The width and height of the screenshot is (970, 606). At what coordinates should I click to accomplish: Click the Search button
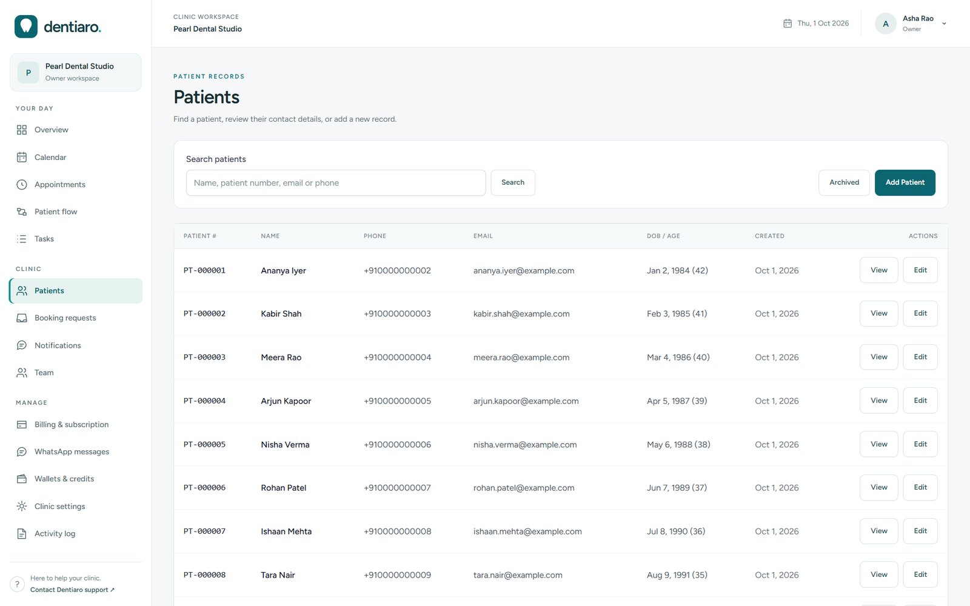tap(513, 182)
